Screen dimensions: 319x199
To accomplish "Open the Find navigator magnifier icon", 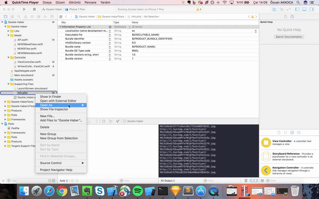I will [19, 17].
